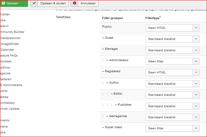Open the Super Users filtertype dropdown
This screenshot has height=137, width=207.
(x=173, y=128)
